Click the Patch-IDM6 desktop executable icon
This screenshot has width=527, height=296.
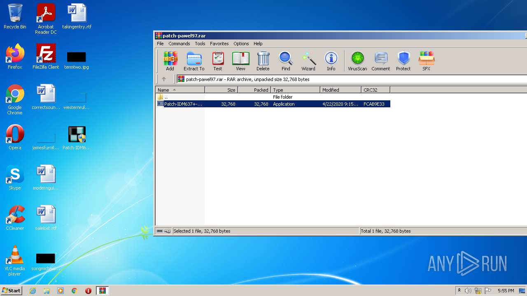[x=77, y=137]
